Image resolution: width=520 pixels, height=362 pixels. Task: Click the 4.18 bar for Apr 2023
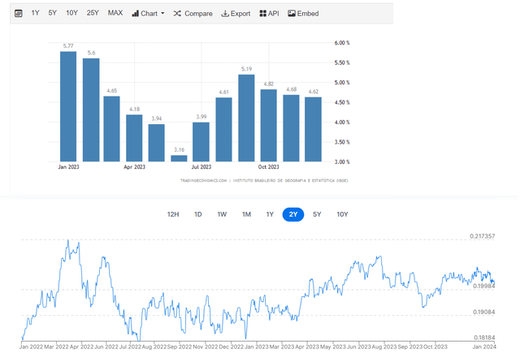pos(134,138)
